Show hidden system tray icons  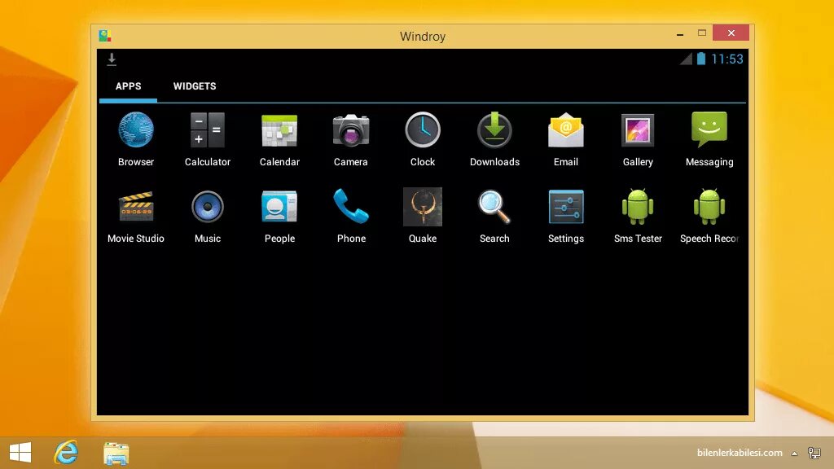[x=794, y=454]
